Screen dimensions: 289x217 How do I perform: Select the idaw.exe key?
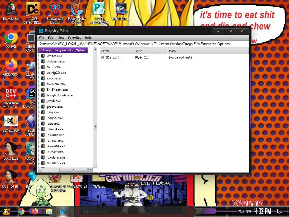[53, 124]
